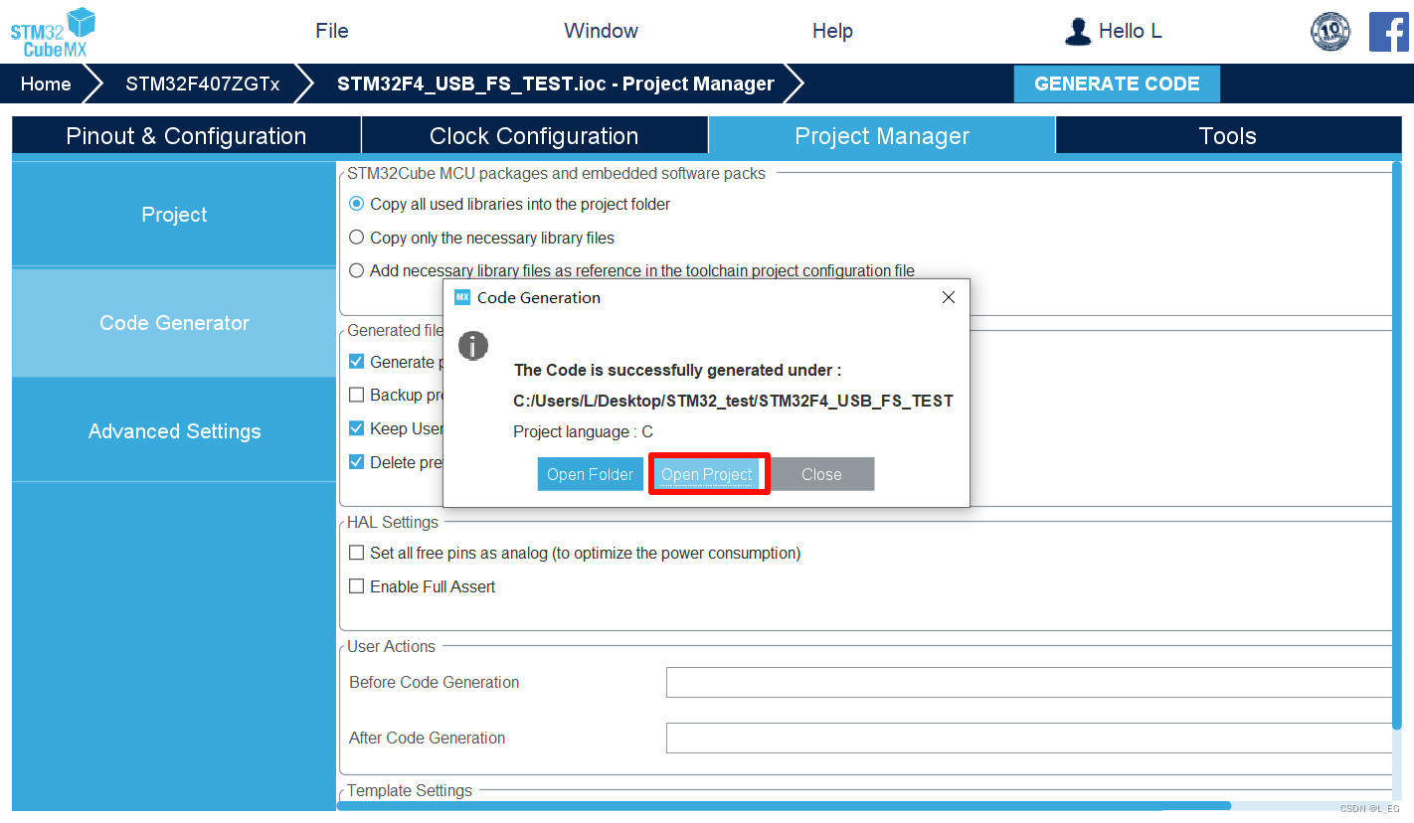Close the Code Generation dialog with X

pos(948,297)
